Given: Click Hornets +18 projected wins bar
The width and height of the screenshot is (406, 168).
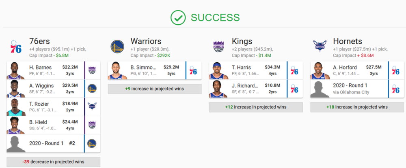Looking at the screenshot, I should (357, 107).
